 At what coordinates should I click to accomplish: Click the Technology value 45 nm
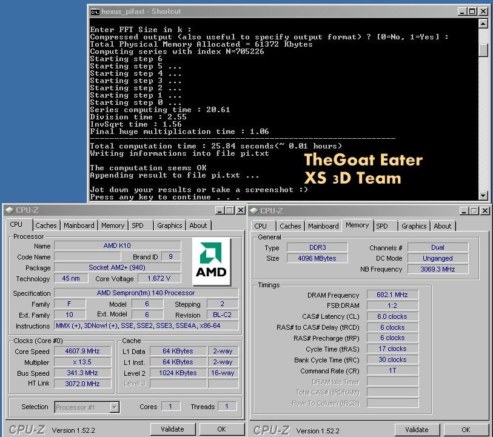pyautogui.click(x=71, y=278)
